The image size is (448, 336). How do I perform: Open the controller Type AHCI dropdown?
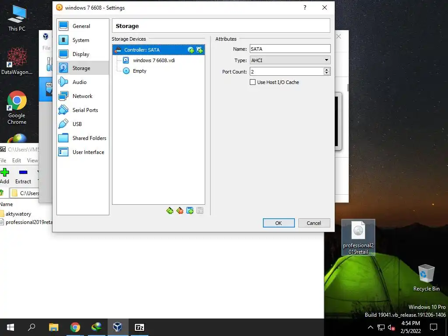(x=290, y=60)
